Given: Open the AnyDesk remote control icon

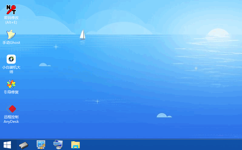Looking at the screenshot, I should [x=11, y=109].
